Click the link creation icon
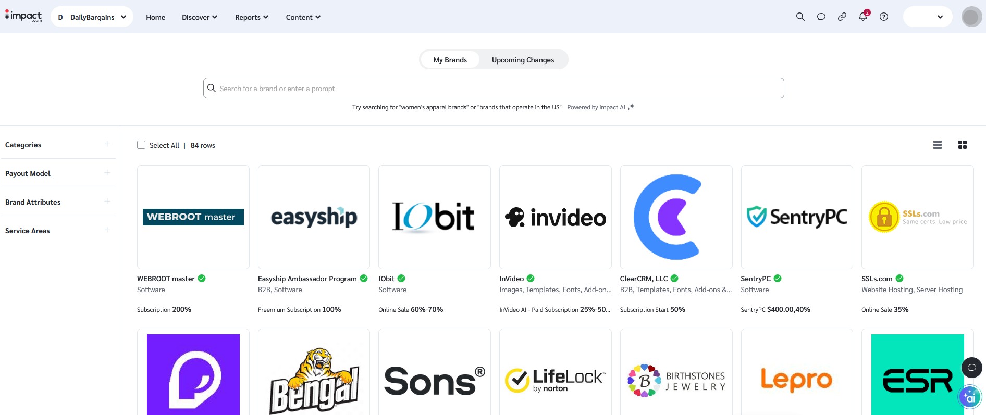 pos(842,17)
